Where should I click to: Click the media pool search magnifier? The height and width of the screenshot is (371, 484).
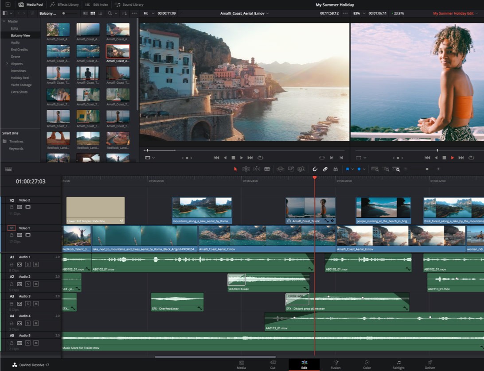[110, 13]
